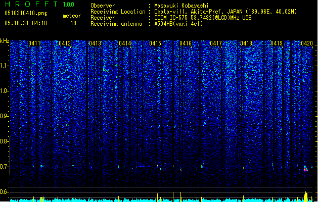Click the 0413 time marker
This screenshot has height=202, width=318.
(95, 43)
